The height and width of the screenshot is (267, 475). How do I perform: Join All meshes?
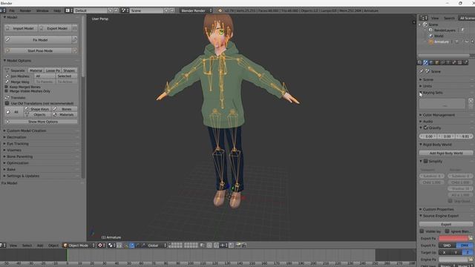pos(45,76)
